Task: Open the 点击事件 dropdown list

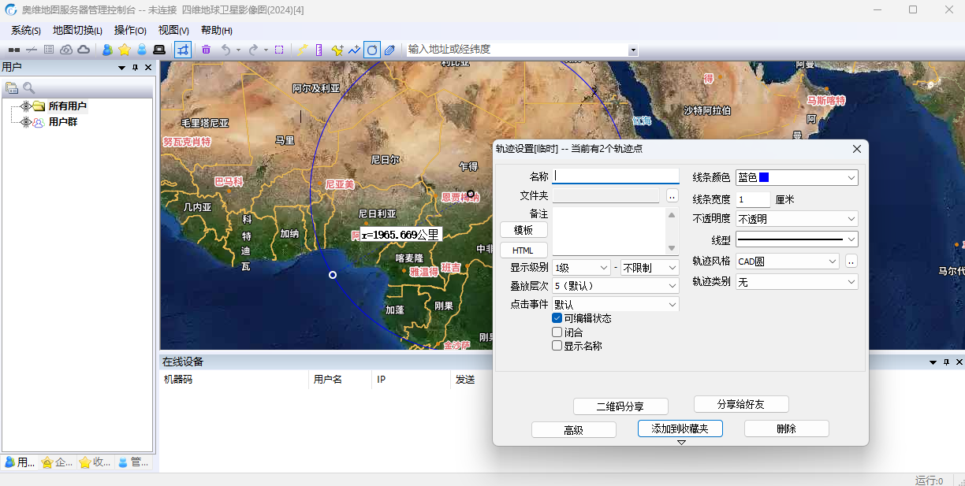Action: pyautogui.click(x=615, y=304)
